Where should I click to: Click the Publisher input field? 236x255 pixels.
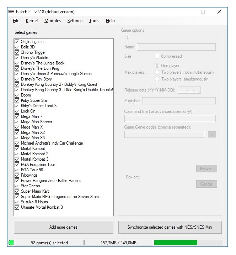[x=179, y=101]
